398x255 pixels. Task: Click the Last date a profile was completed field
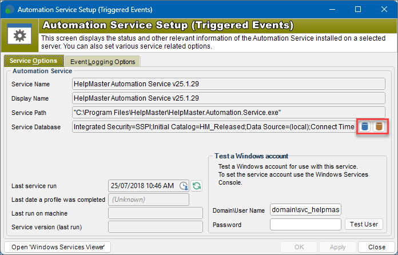click(x=149, y=200)
